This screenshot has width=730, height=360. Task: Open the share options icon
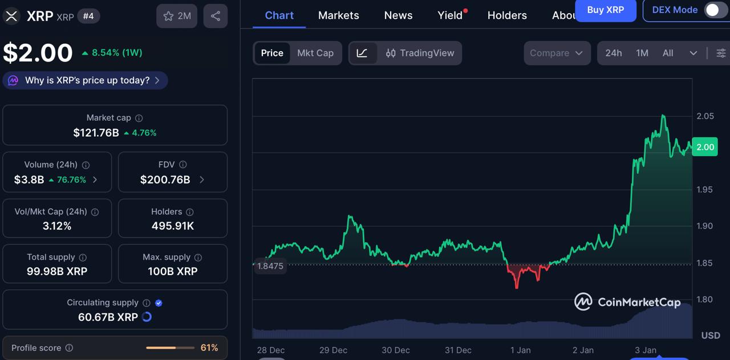[x=215, y=15]
